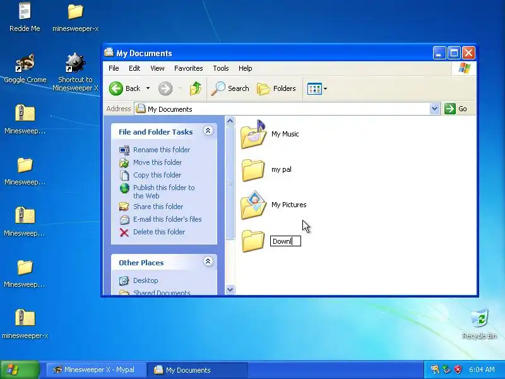The width and height of the screenshot is (505, 379).
Task: Click the red shield security tray icon
Action: coord(458,370)
